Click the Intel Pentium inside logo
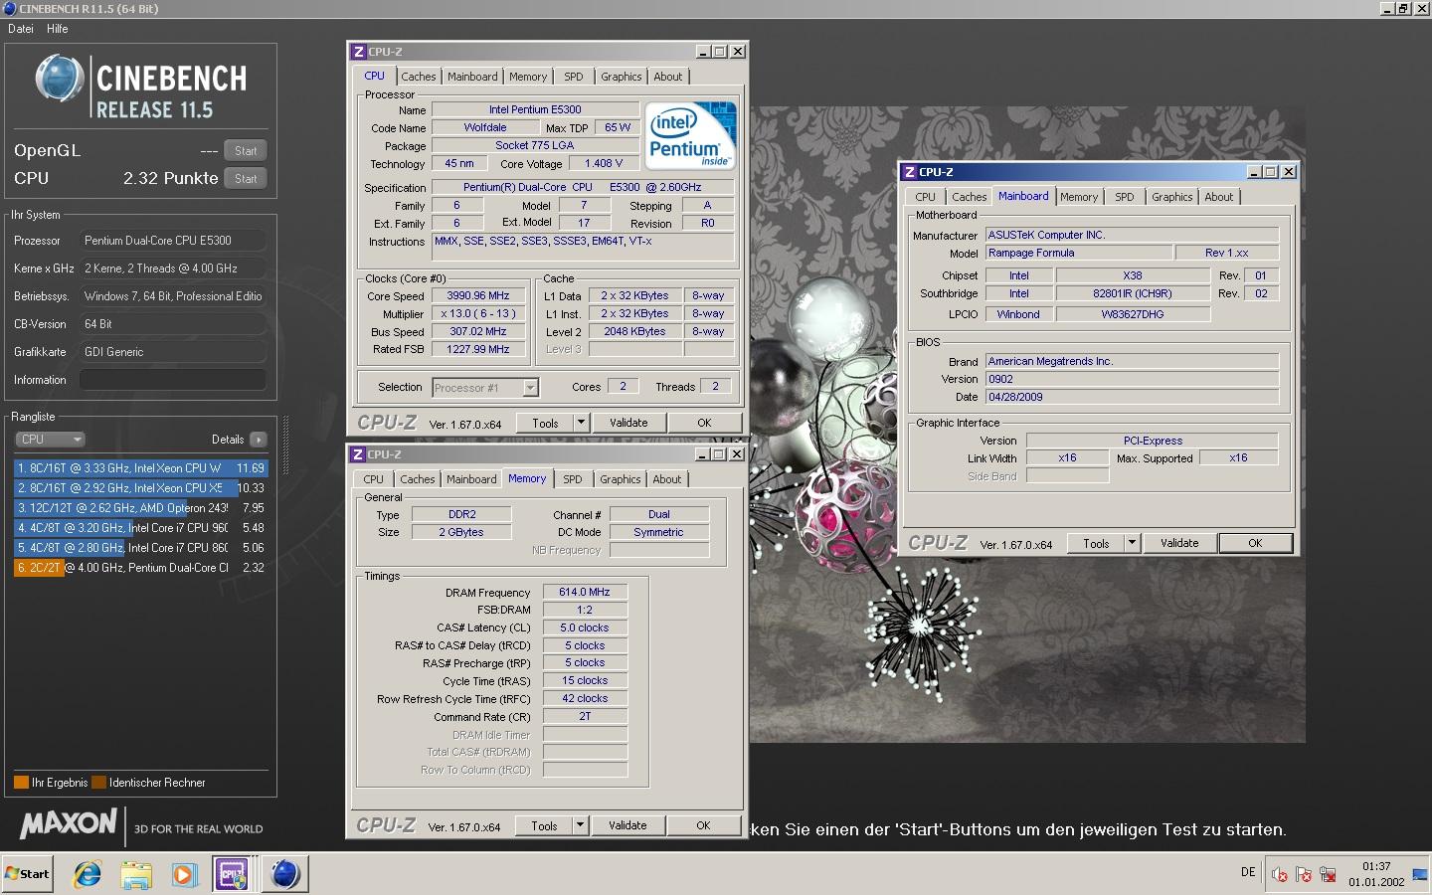Image resolution: width=1432 pixels, height=895 pixels. [x=691, y=134]
